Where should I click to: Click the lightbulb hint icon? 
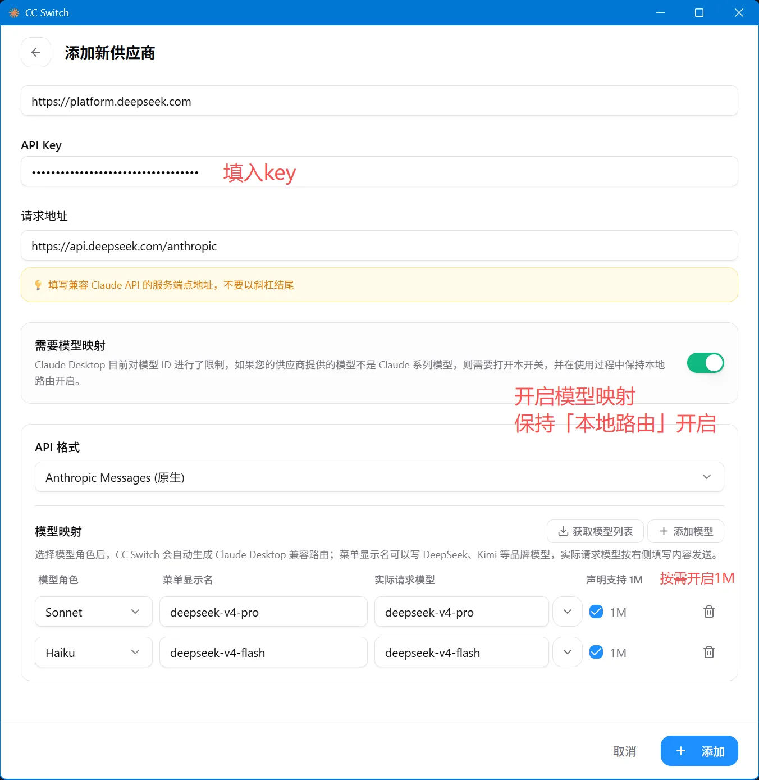pyautogui.click(x=38, y=285)
